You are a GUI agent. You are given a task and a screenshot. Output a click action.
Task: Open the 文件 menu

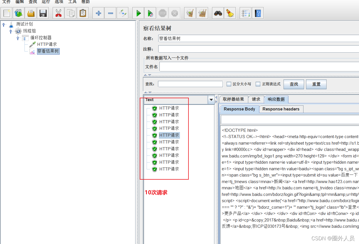click(x=6, y=2)
